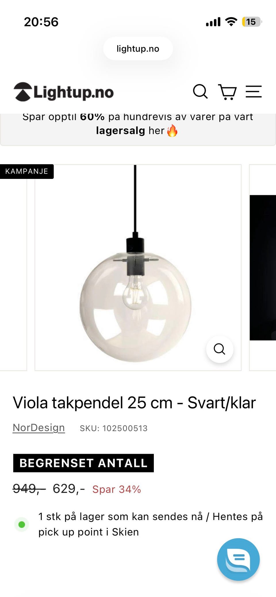Screen dimensions: 276x597
Task: Open the hamburger navigation menu
Action: (254, 92)
